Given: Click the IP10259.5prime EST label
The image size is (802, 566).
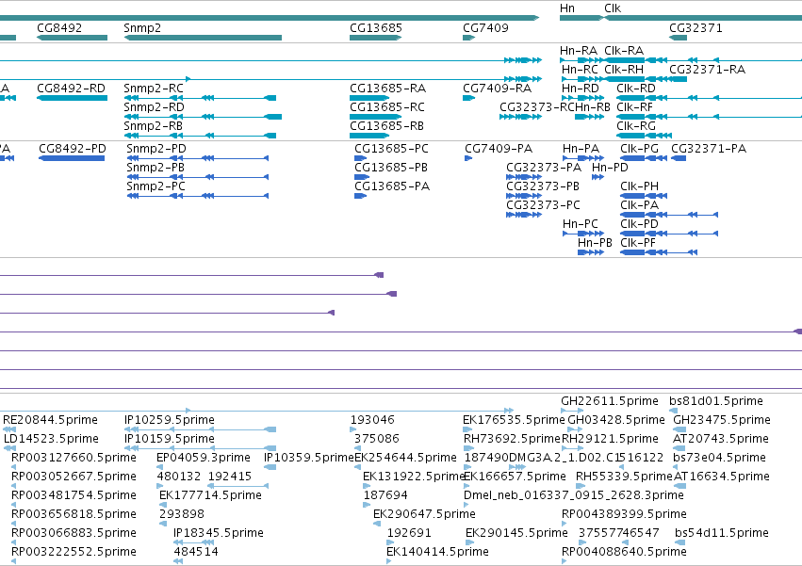Looking at the screenshot, I should tap(170, 420).
